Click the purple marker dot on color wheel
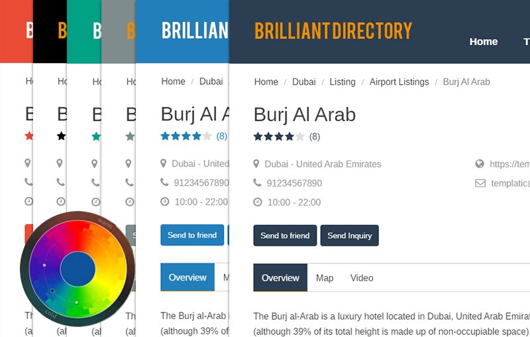 [44, 265]
